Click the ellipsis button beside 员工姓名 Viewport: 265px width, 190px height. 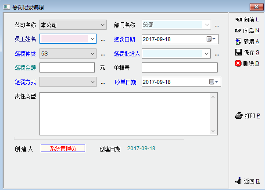point(103,40)
